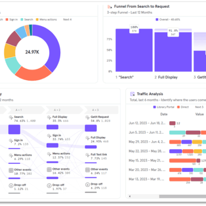Click the drop-off arrow icon beside 1.97%

[49, 185]
